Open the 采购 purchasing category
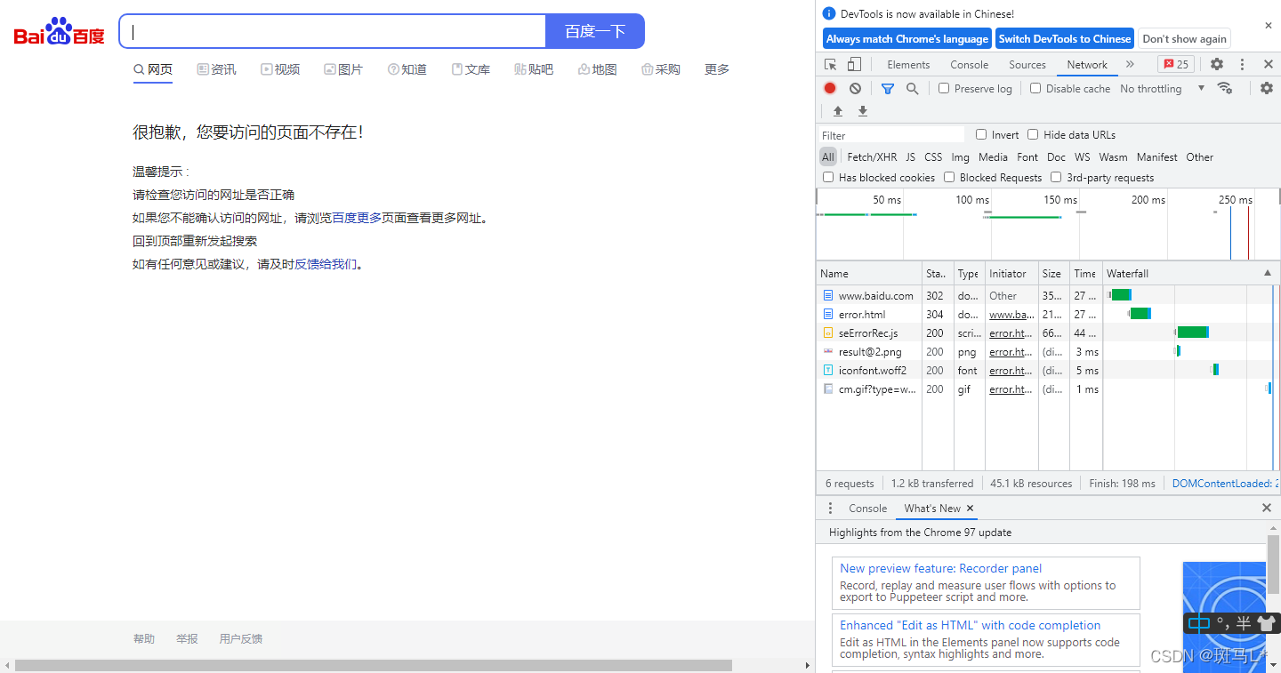Screen dimensions: 1281x673 (x=660, y=69)
